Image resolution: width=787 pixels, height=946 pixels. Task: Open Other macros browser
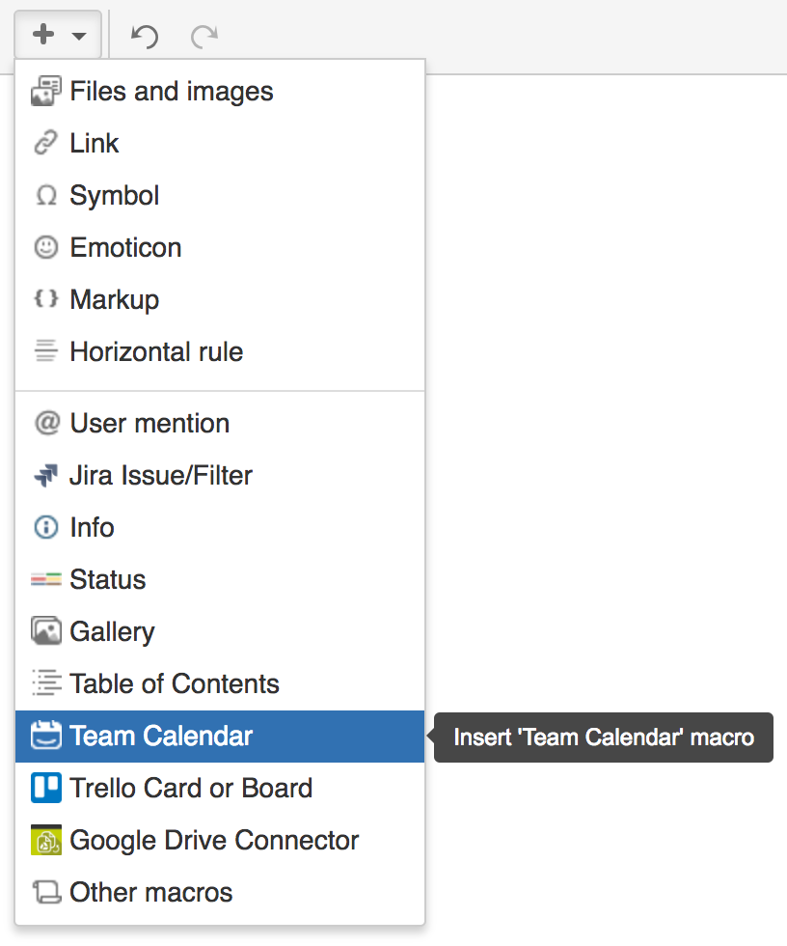150,893
